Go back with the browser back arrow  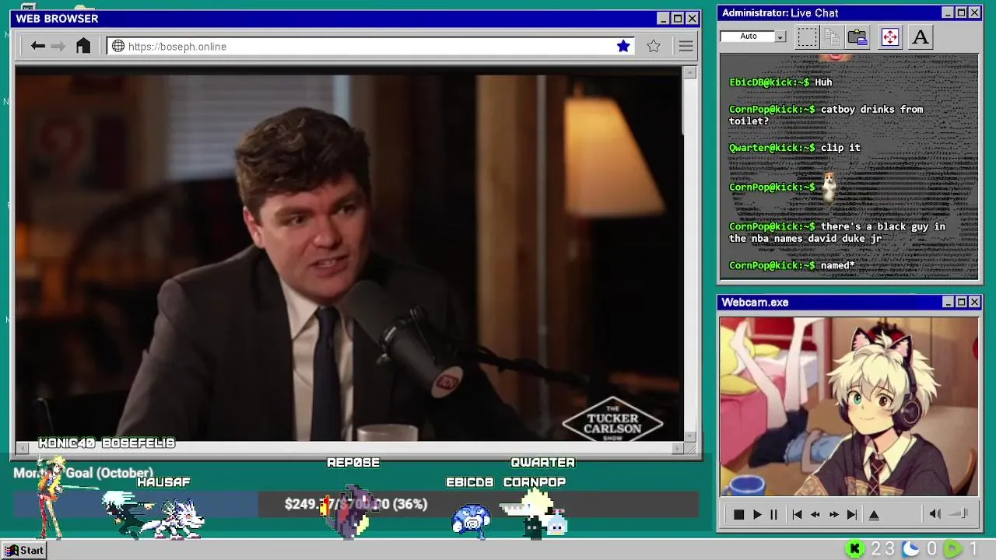(37, 46)
